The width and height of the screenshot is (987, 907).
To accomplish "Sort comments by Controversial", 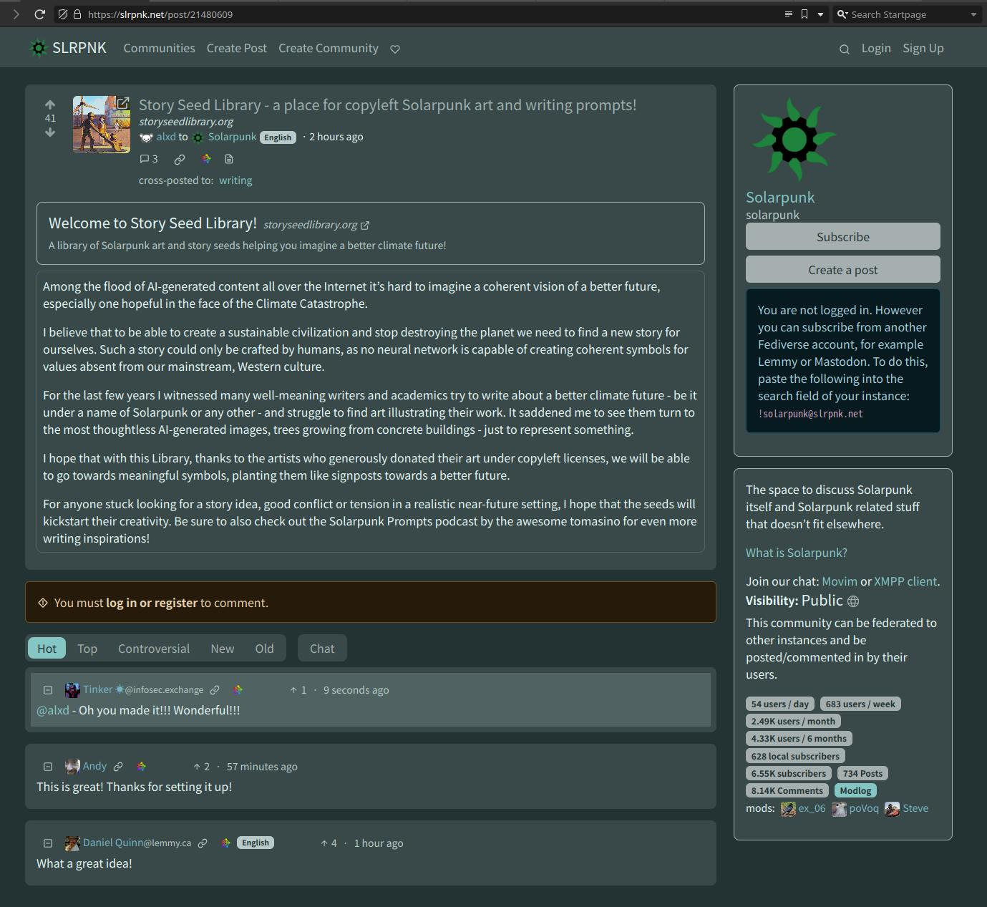I will pos(154,649).
